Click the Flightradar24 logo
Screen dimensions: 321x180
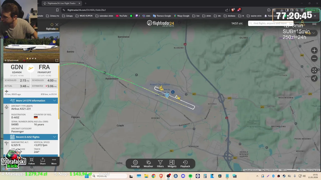tap(160, 23)
